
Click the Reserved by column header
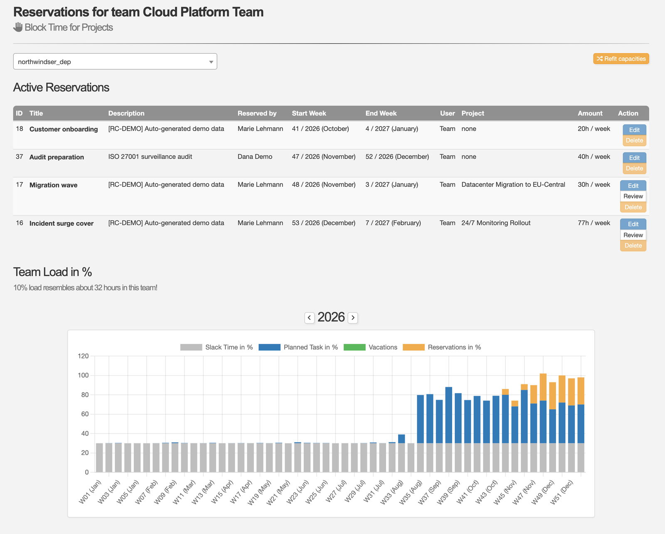[x=257, y=113]
